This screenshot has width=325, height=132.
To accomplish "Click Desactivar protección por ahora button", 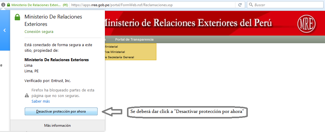I will click(61, 111).
